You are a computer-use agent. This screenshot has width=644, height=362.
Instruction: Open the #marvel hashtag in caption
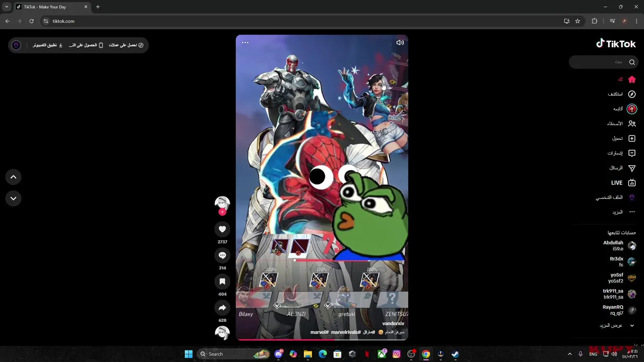click(319, 332)
